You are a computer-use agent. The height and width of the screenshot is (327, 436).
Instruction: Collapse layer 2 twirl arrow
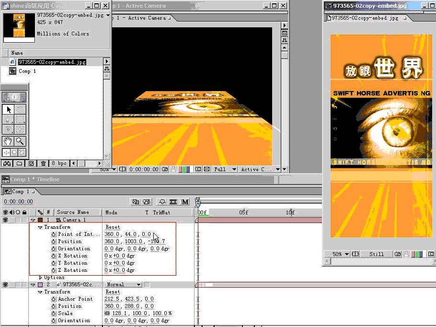tap(33, 285)
